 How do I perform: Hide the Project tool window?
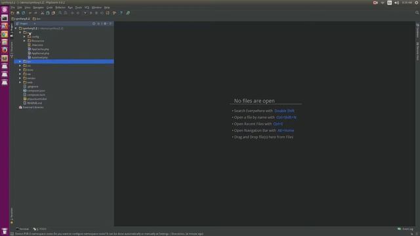tap(110, 24)
